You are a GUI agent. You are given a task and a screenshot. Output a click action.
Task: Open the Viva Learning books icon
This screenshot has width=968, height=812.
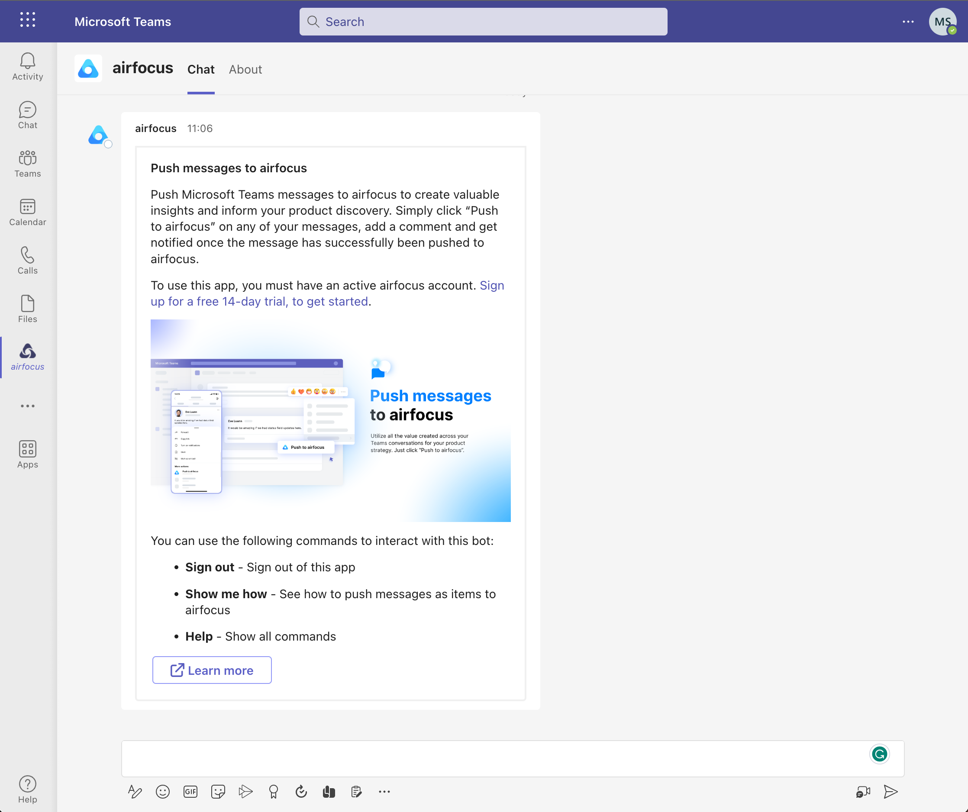pos(329,792)
